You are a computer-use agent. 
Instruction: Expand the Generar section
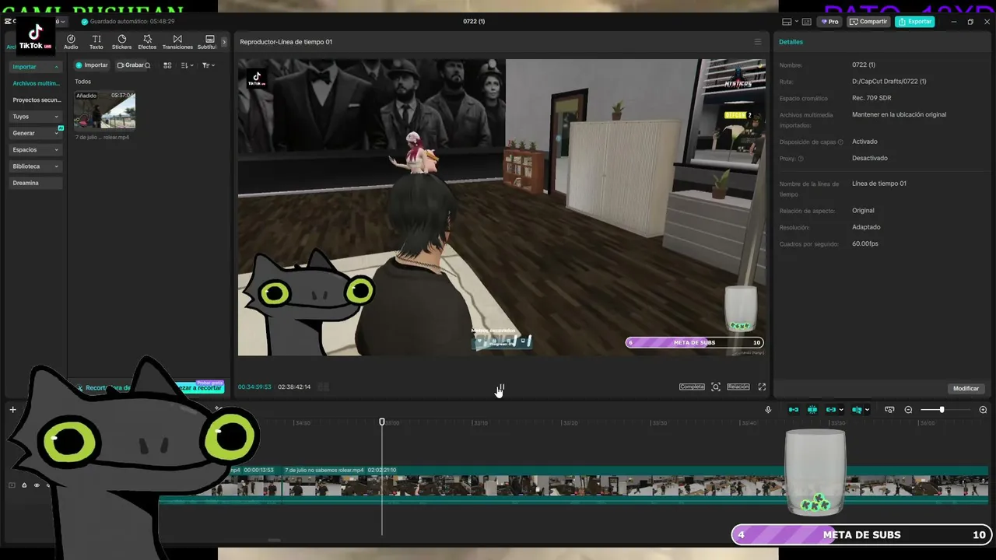[x=36, y=133]
